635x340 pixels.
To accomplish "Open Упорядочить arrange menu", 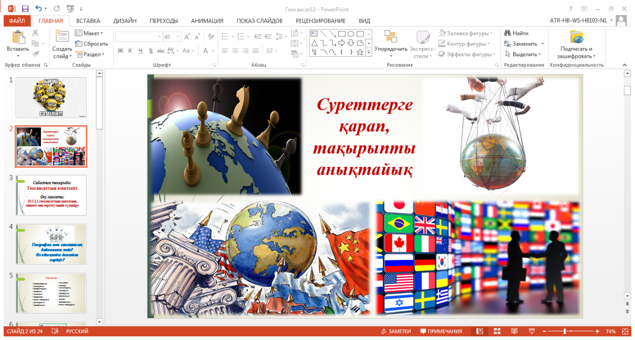I will tap(391, 44).
